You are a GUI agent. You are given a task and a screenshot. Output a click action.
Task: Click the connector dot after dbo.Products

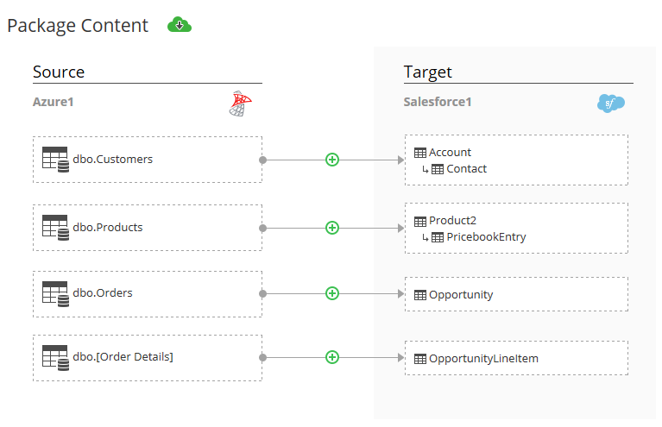(x=262, y=229)
